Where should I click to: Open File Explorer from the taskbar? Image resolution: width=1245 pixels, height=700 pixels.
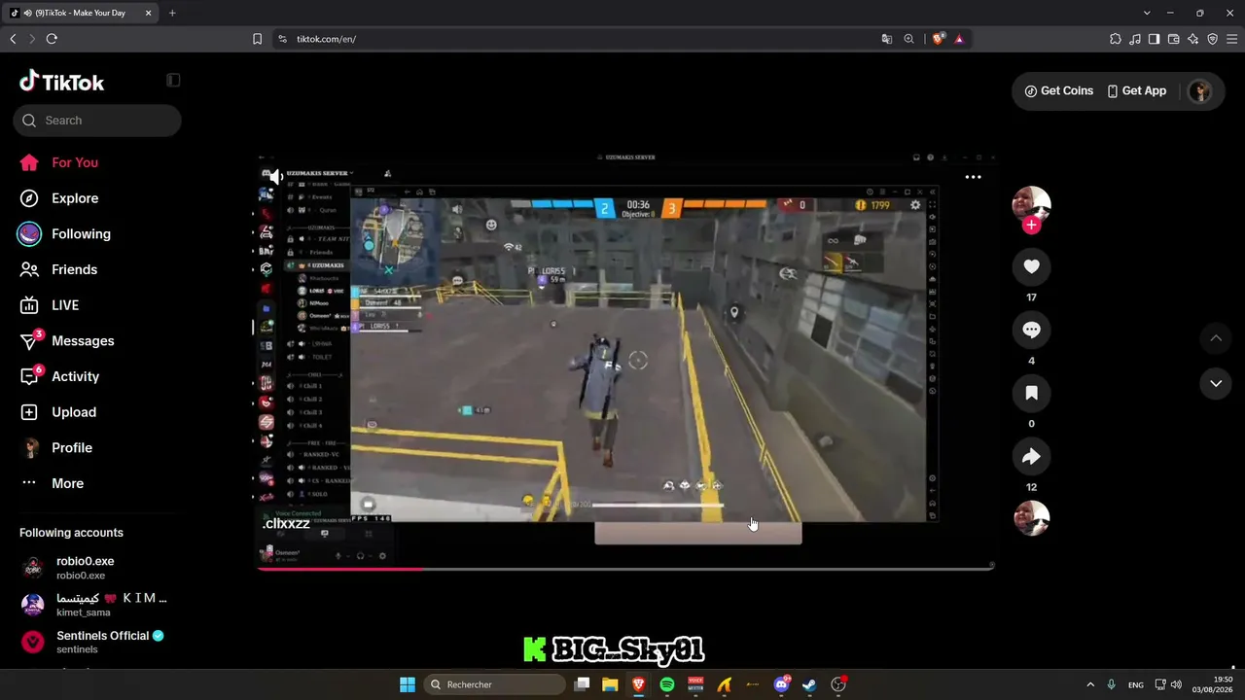click(610, 684)
